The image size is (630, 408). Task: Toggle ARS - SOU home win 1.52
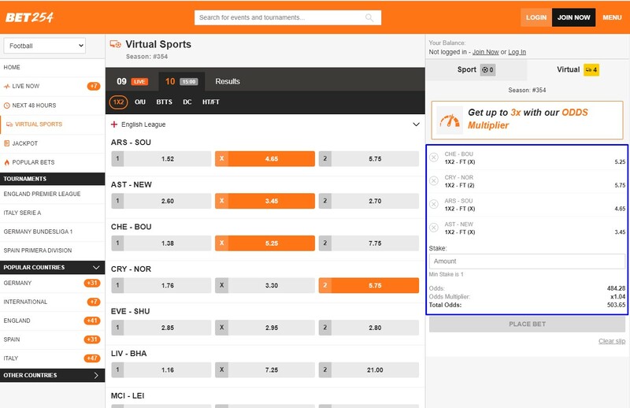(x=161, y=159)
